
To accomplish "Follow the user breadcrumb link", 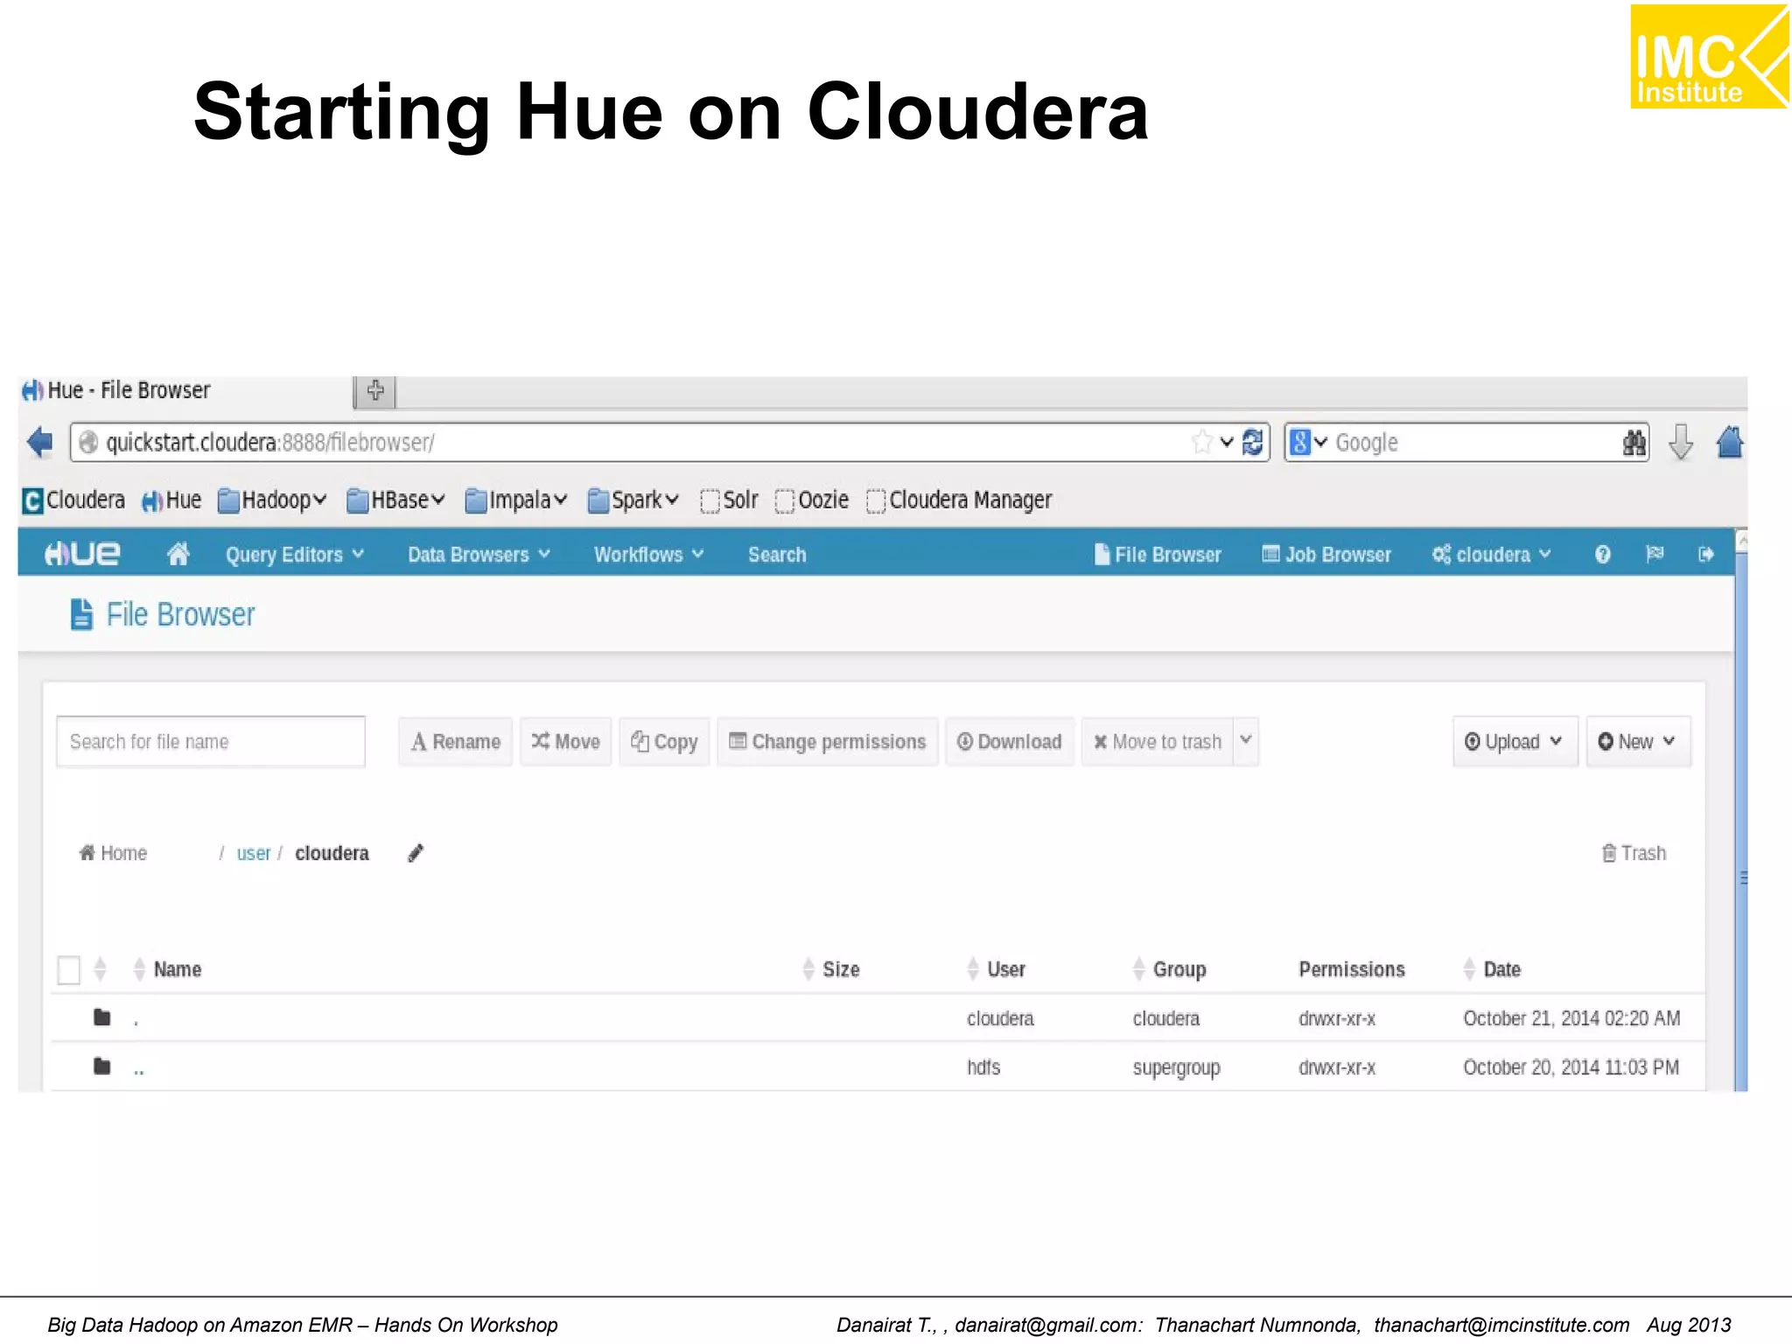I will [254, 853].
